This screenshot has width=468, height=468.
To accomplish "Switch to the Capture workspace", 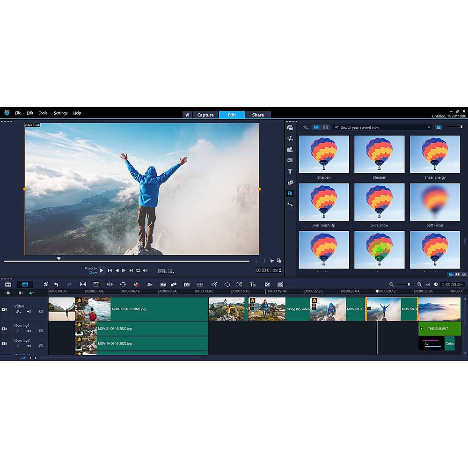I will [x=205, y=115].
